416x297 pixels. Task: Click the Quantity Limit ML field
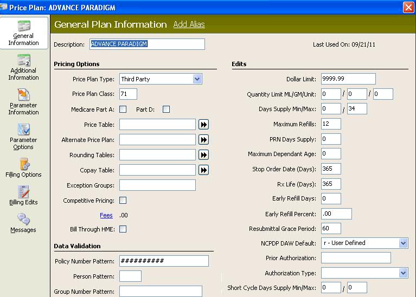point(331,94)
